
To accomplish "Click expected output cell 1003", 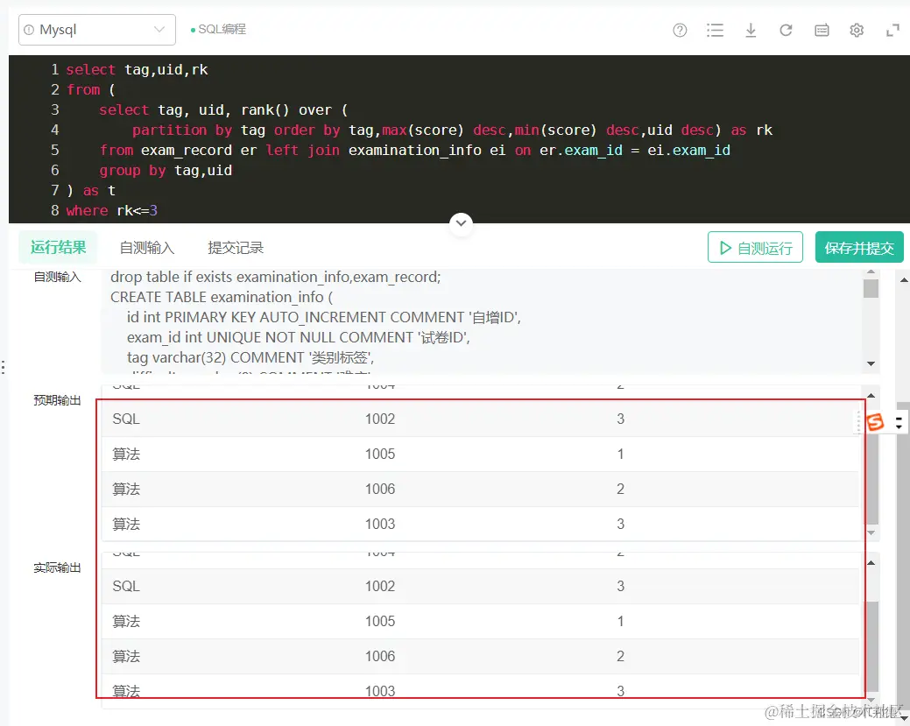I will tap(380, 524).
